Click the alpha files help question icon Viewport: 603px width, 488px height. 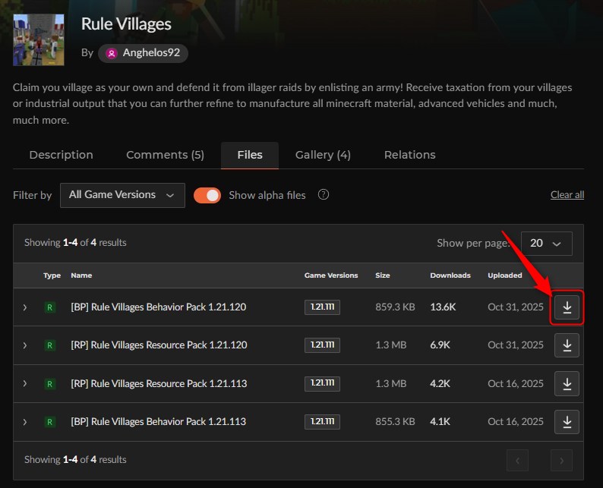(324, 195)
